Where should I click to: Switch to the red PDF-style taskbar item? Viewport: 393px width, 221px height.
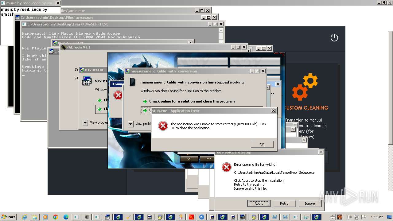(191, 217)
